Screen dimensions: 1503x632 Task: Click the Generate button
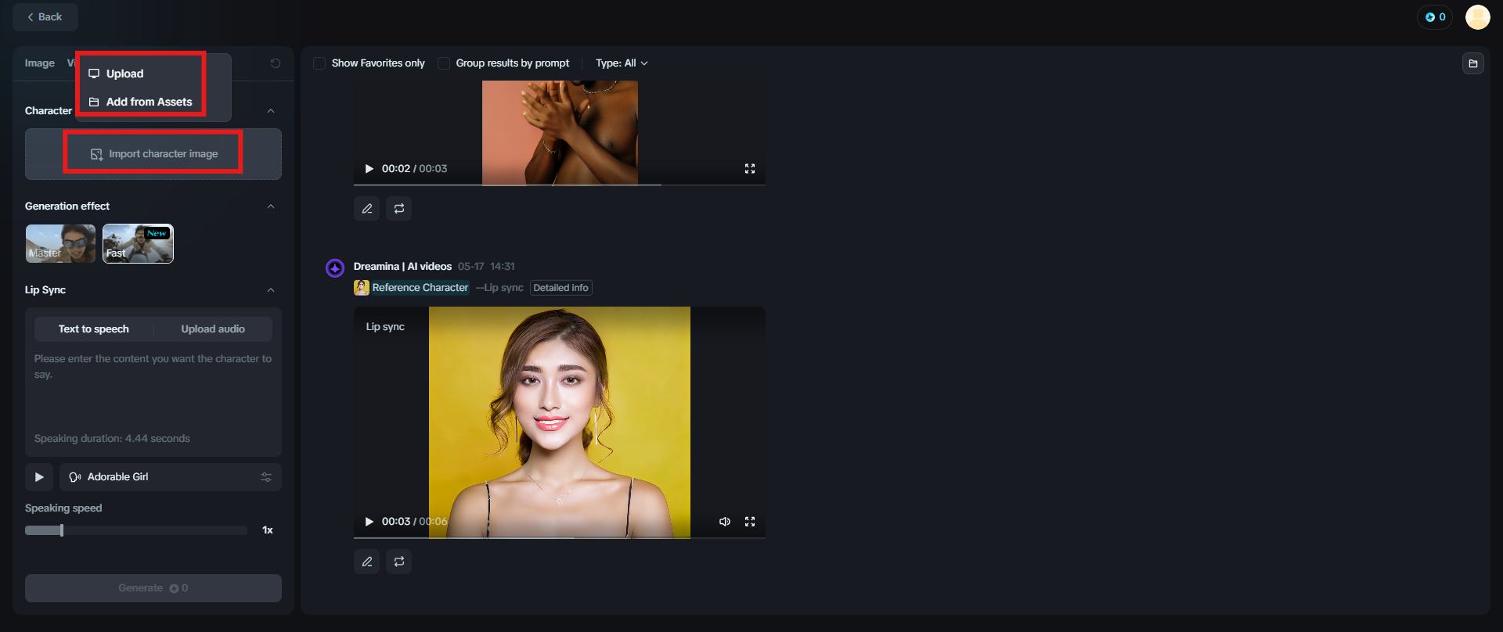pos(153,588)
